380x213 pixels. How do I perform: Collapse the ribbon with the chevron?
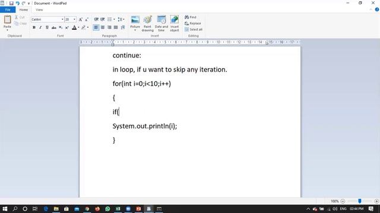click(370, 9)
